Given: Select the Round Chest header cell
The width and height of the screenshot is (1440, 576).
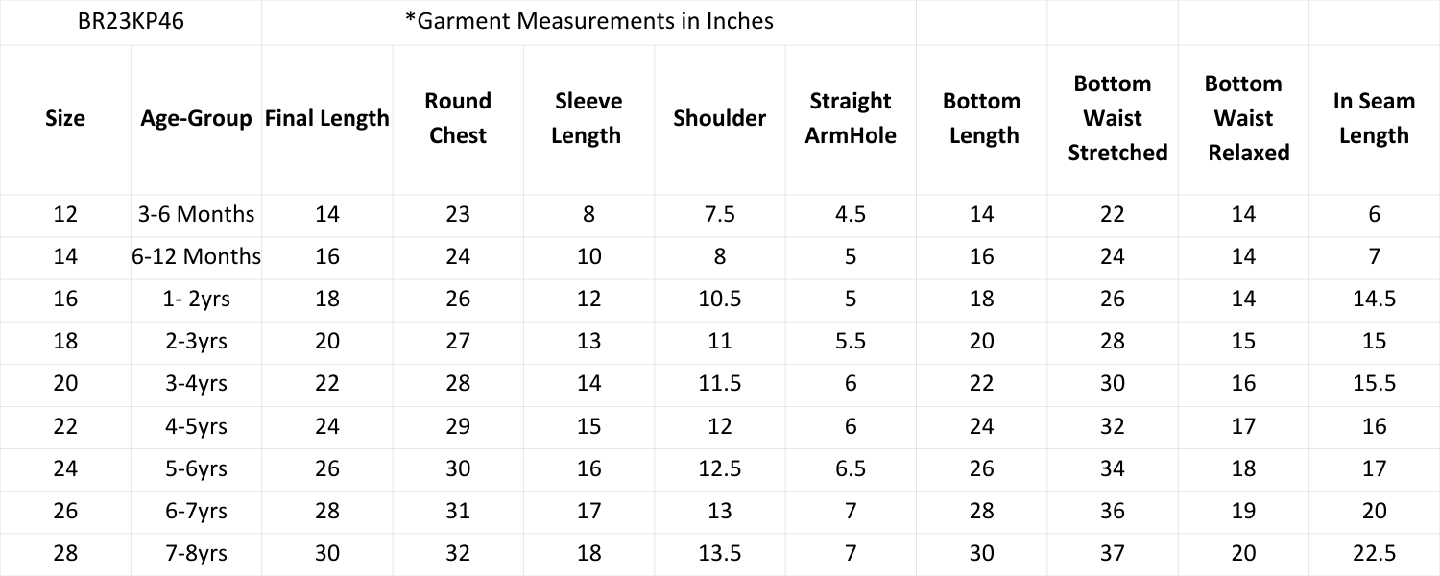Looking at the screenshot, I should [x=458, y=119].
